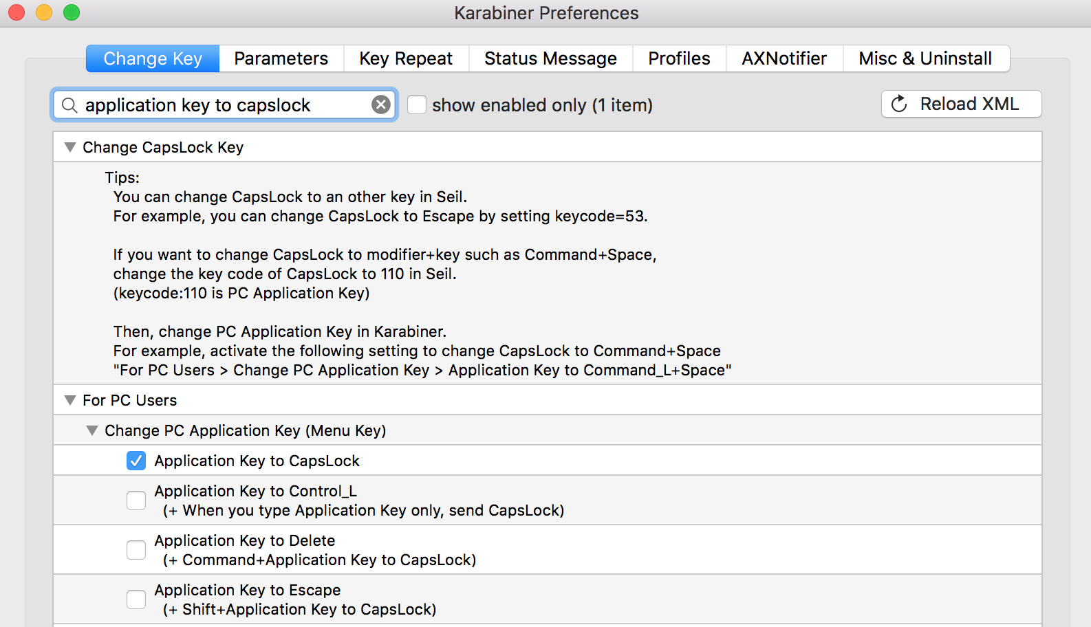
Task: Click the 'Change CapsLock Key' heading text
Action: click(163, 147)
